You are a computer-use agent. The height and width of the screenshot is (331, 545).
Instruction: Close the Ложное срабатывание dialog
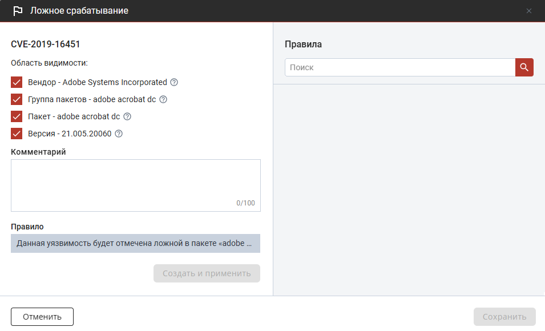(x=529, y=11)
